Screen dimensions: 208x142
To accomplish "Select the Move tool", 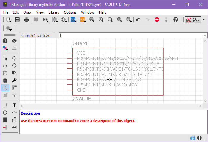I will tap(14, 58).
